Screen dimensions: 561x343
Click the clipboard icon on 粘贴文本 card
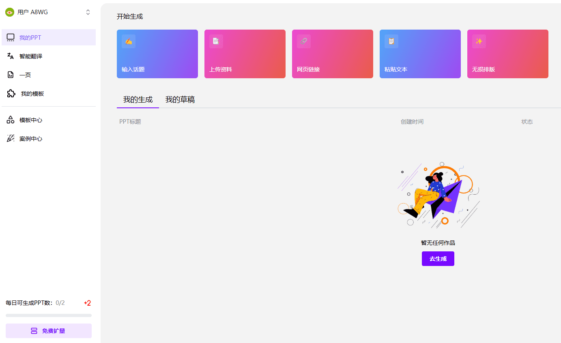(391, 41)
